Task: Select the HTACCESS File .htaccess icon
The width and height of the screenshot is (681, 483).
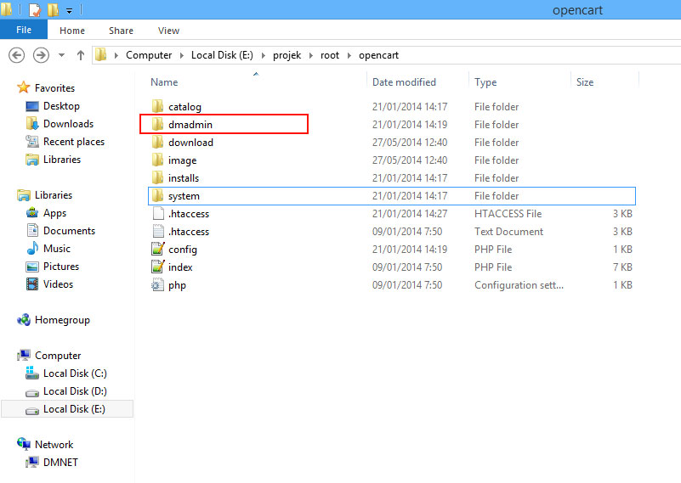Action: pyautogui.click(x=158, y=213)
